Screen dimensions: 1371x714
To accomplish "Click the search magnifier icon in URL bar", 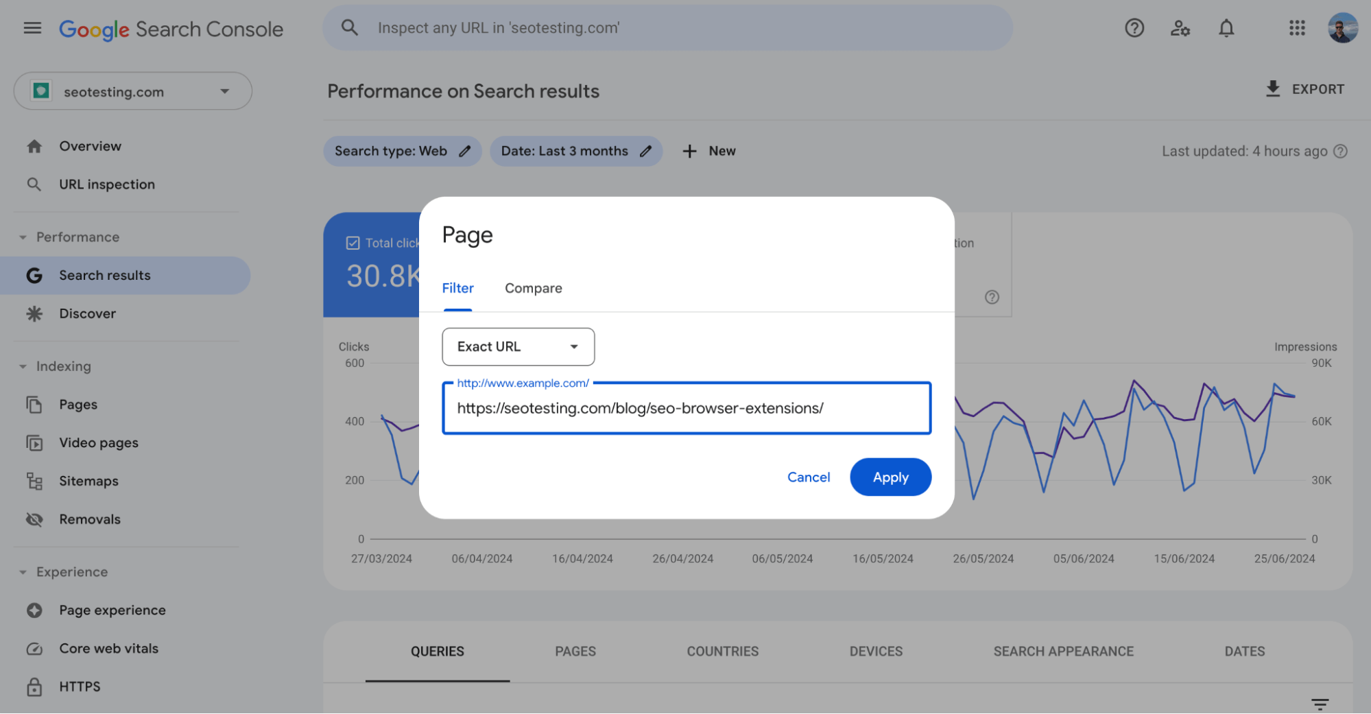I will click(350, 27).
